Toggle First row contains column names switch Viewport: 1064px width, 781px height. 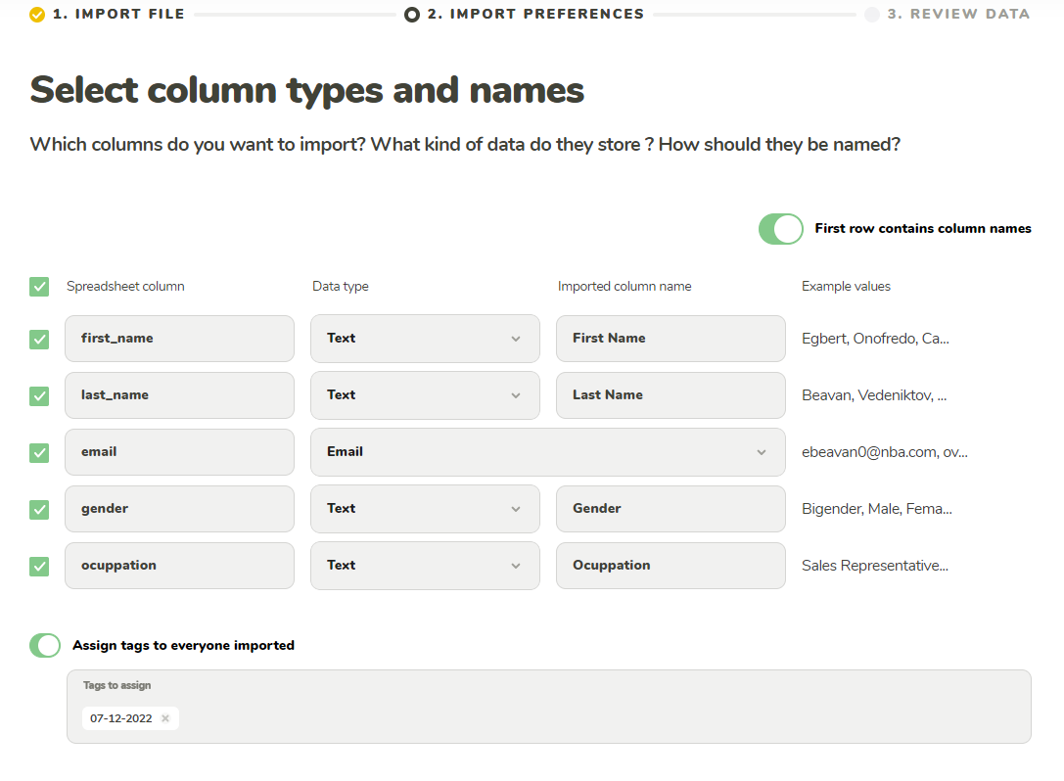coord(780,229)
